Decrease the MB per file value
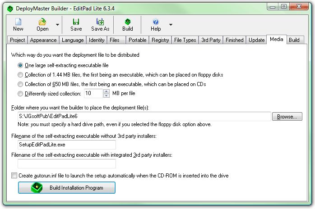Image resolution: width=315 pixels, height=209 pixels. click(107, 95)
